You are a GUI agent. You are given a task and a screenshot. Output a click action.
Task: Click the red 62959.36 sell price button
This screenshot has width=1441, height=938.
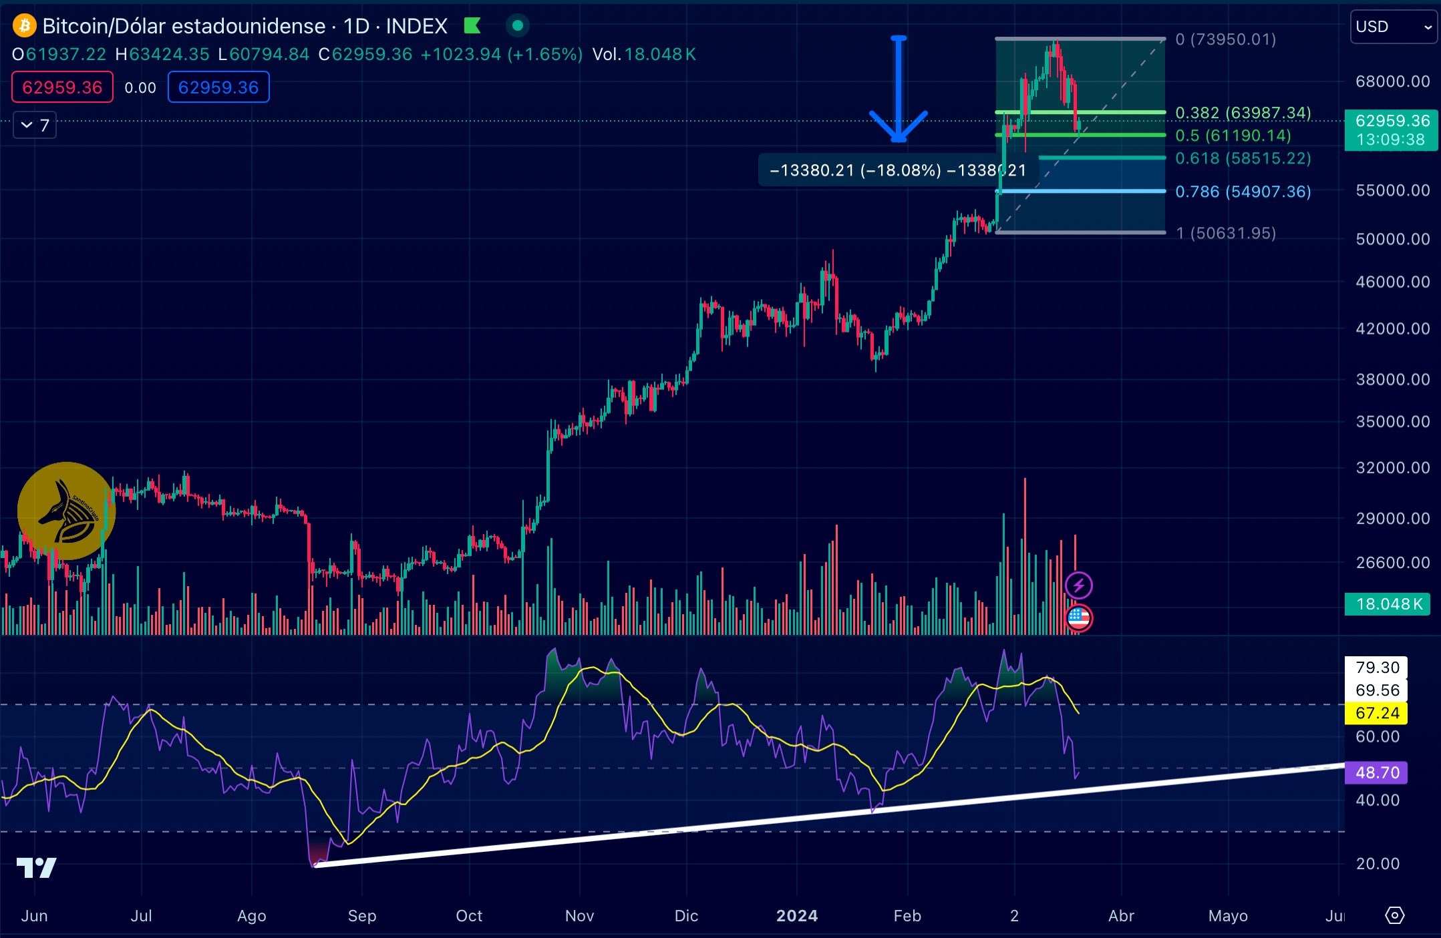pos(62,87)
